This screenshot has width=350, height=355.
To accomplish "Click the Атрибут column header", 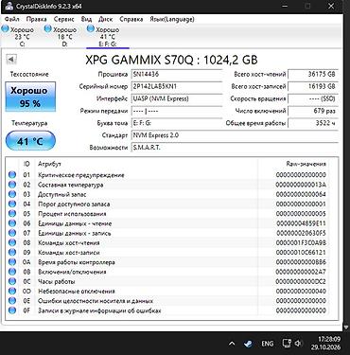I will point(49,164).
